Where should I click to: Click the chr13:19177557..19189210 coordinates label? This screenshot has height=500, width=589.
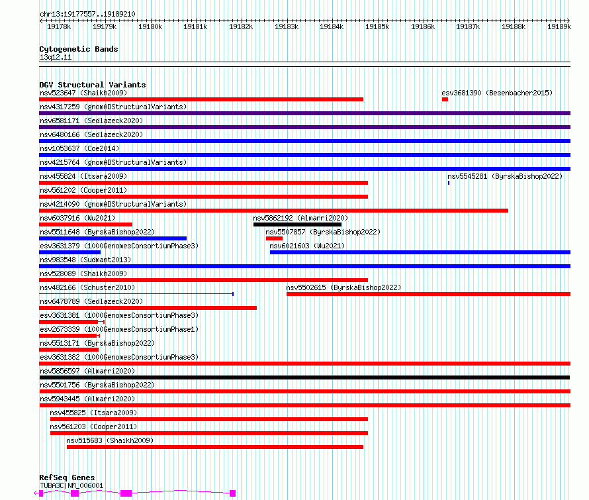pyautogui.click(x=87, y=15)
